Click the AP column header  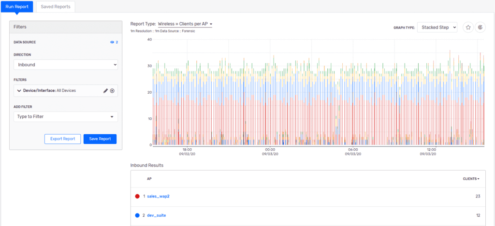coord(149,179)
